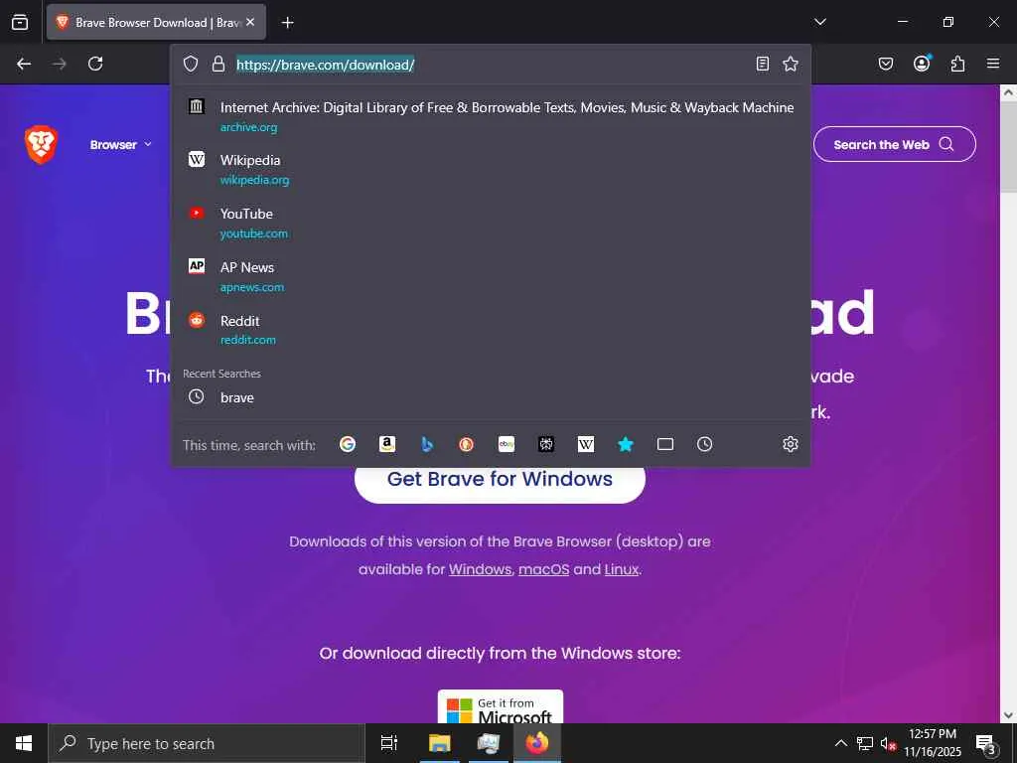Search this time with Bing
1017x763 pixels.
click(427, 444)
